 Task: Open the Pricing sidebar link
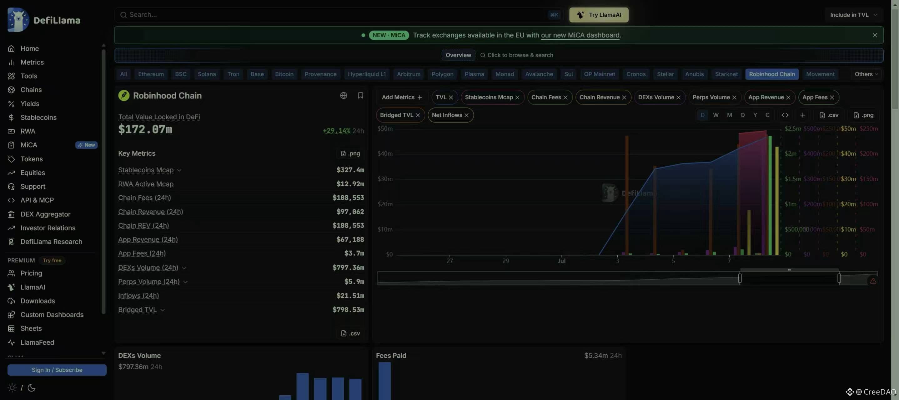[x=31, y=273]
